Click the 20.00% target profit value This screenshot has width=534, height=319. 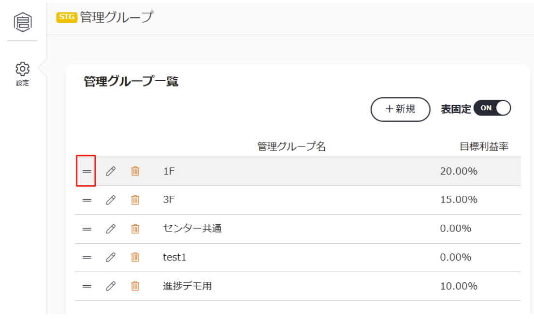coord(459,171)
